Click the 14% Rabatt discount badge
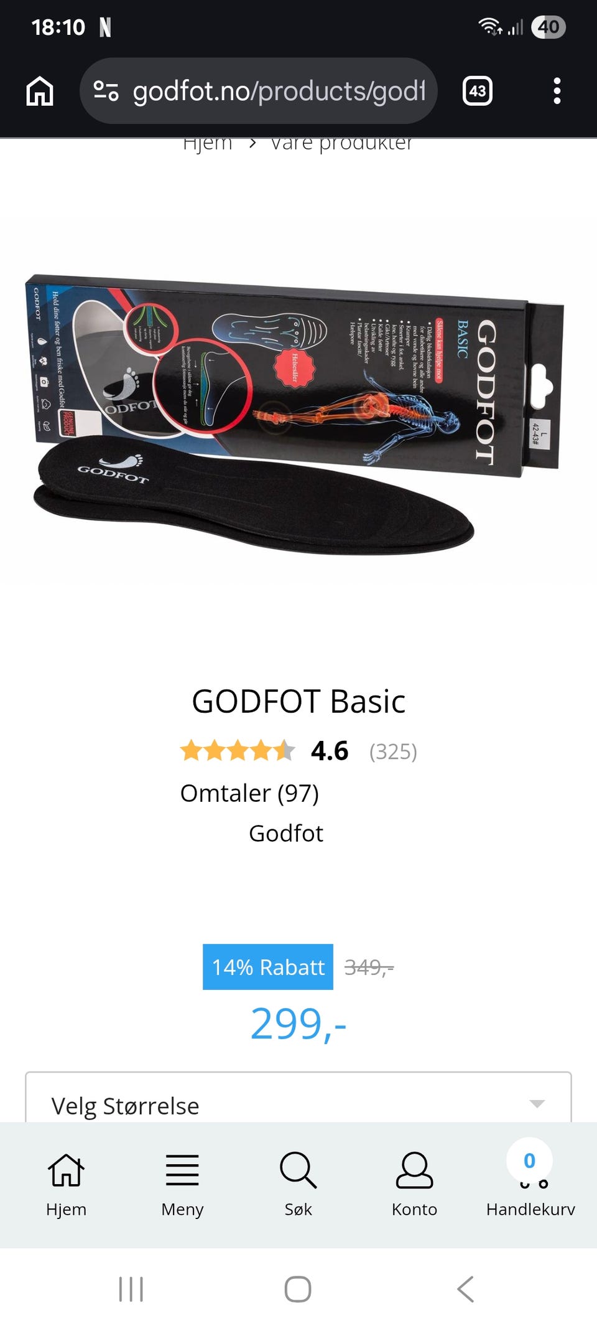Image resolution: width=597 pixels, height=1328 pixels. click(x=268, y=967)
